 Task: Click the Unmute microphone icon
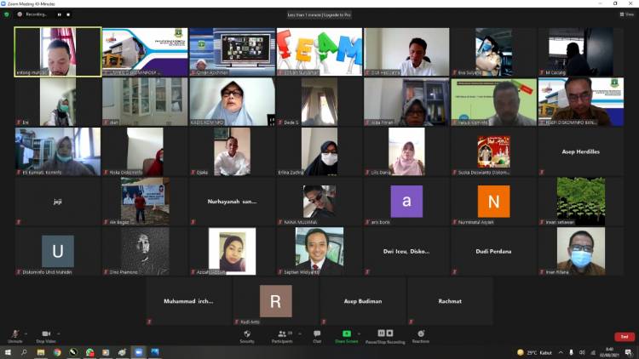coord(15,334)
